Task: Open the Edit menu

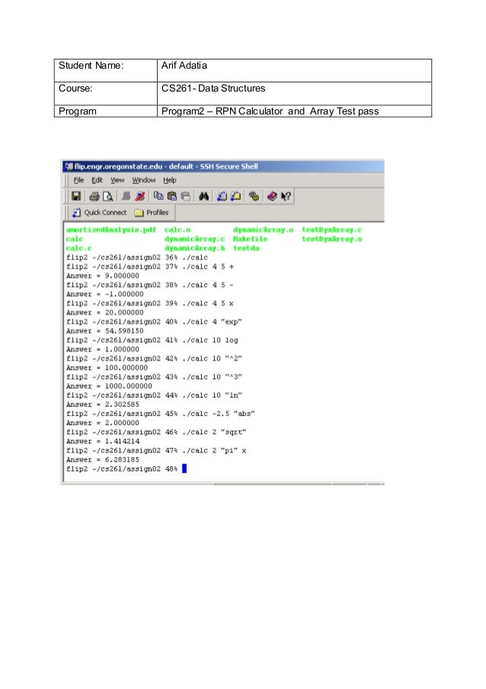Action: tap(97, 180)
